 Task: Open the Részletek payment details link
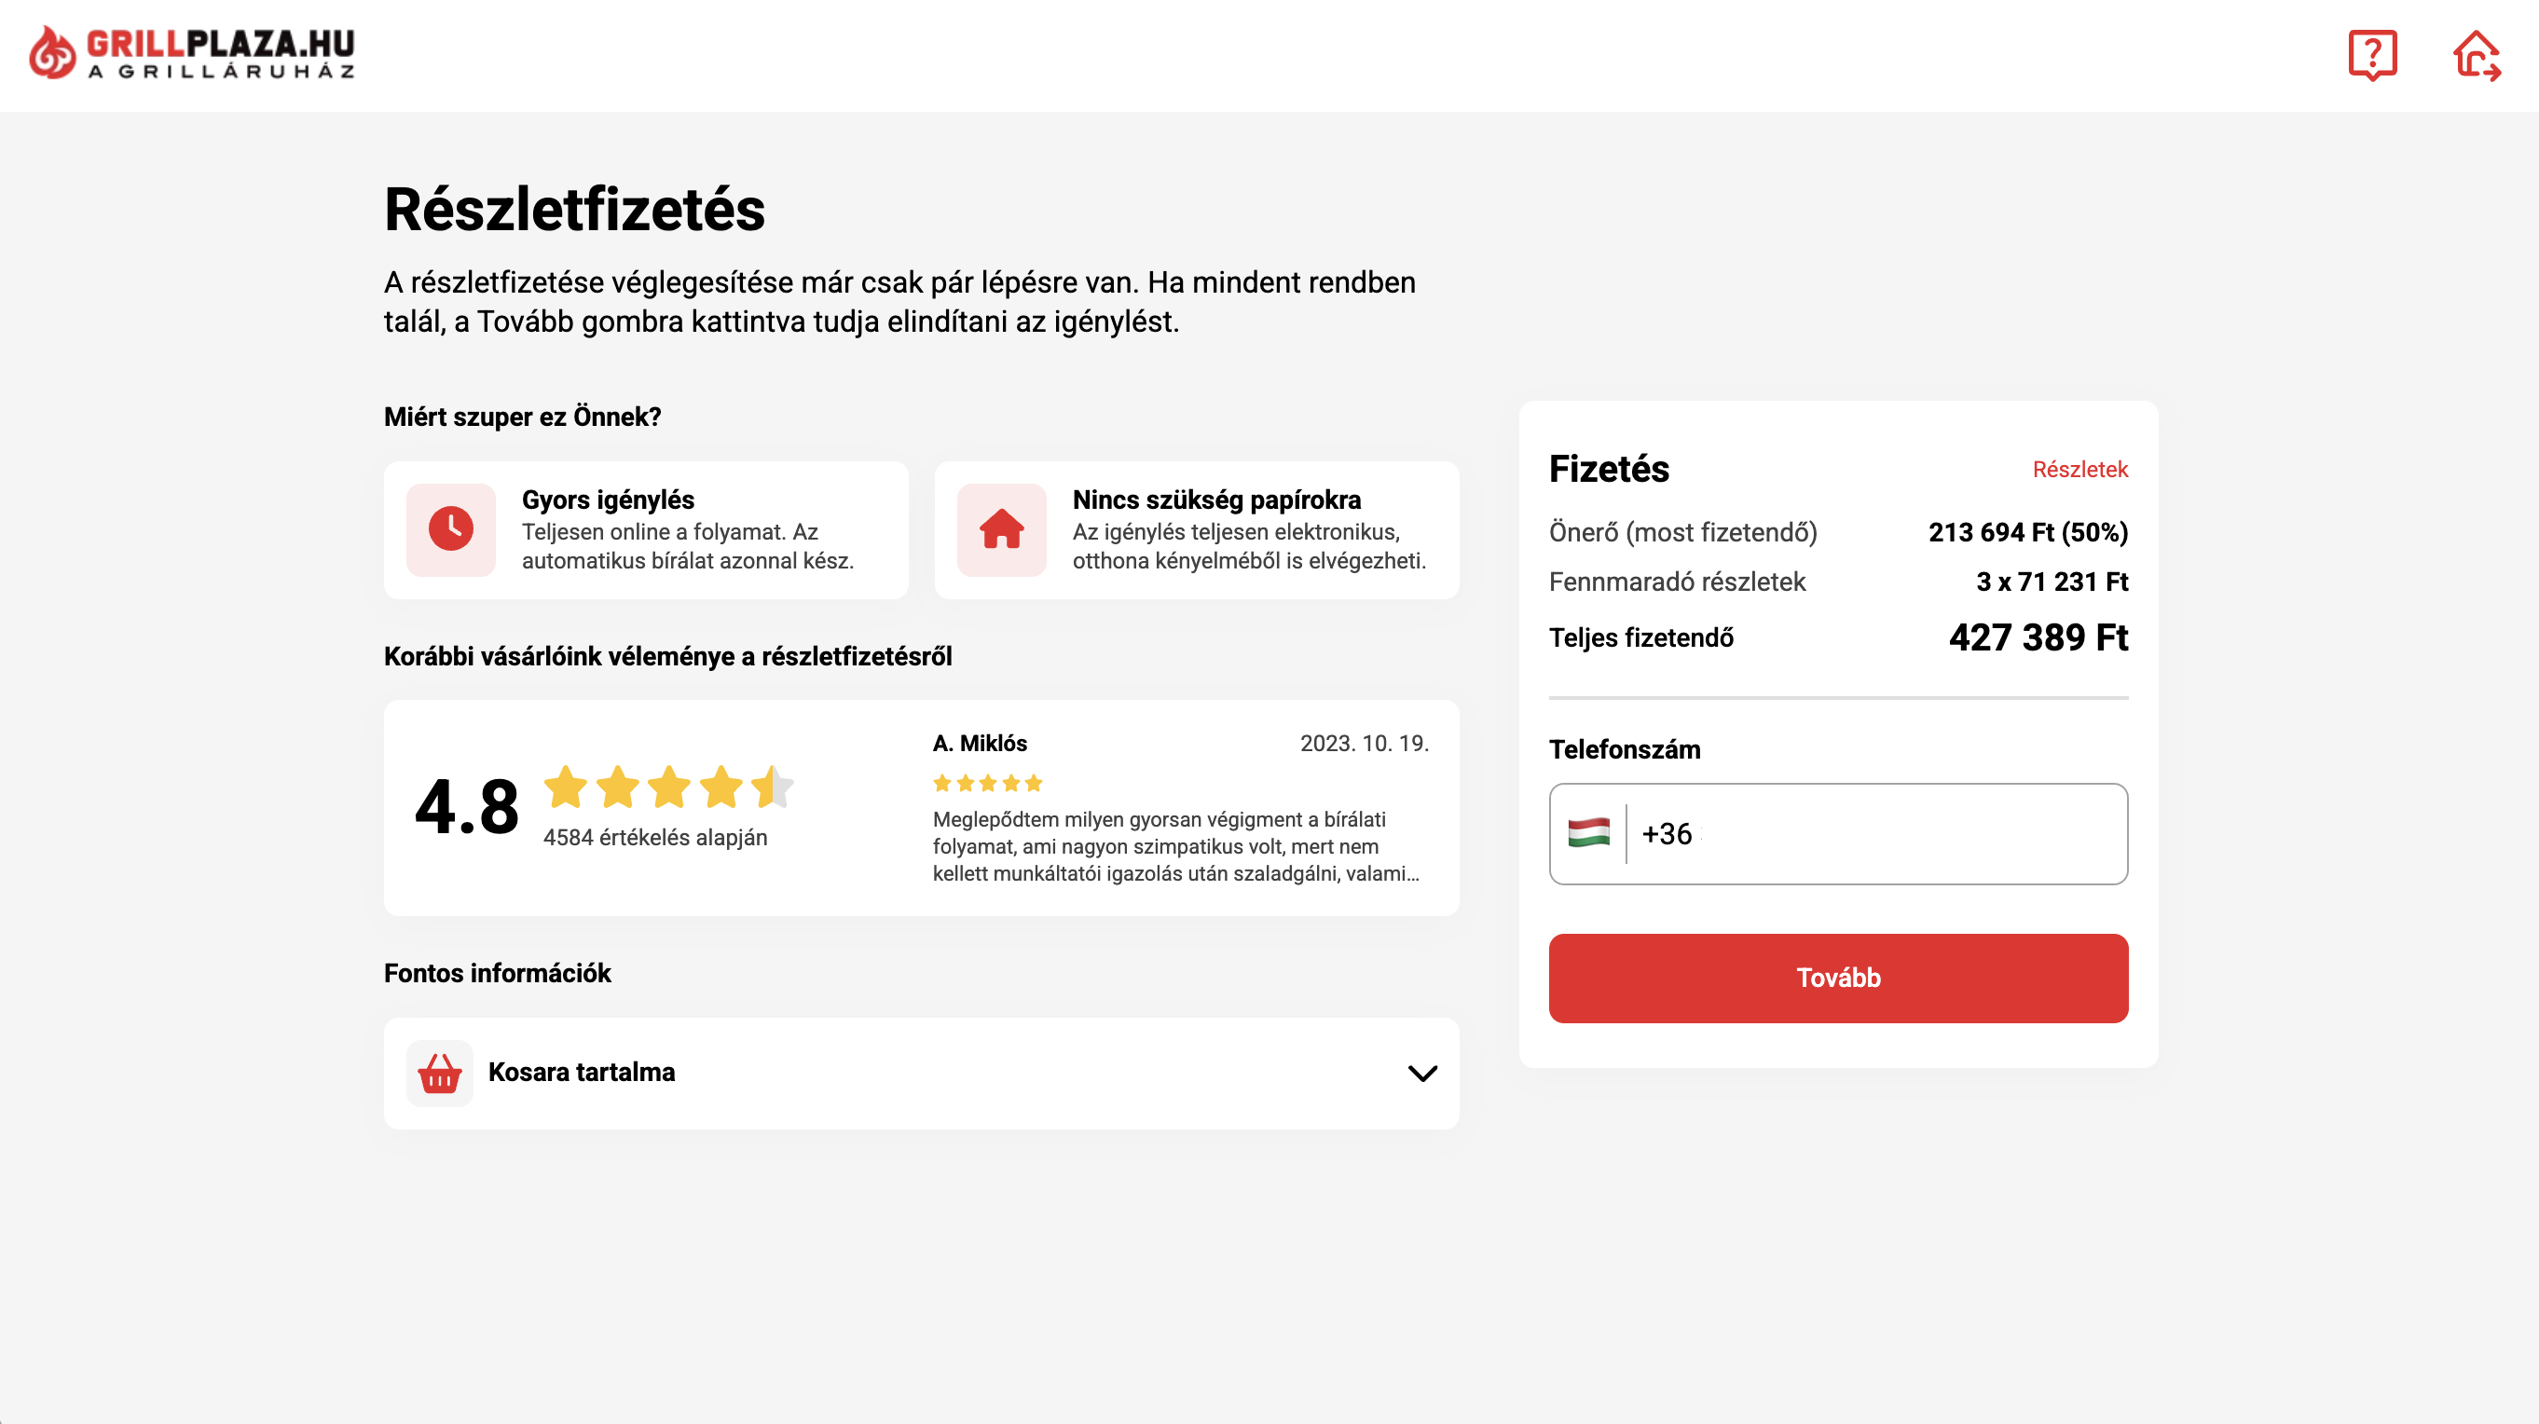coord(2079,470)
